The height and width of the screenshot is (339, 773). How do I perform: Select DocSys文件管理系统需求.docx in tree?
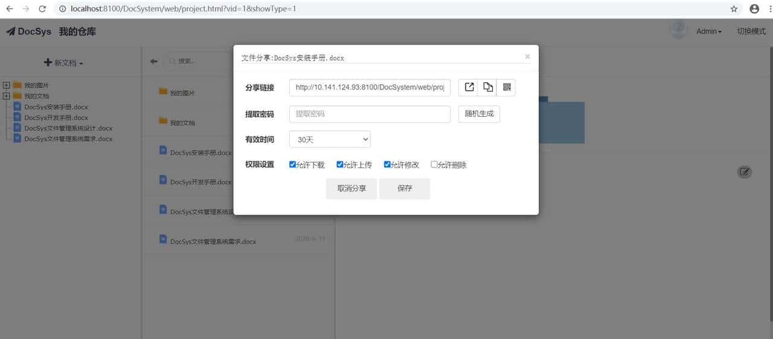[68, 139]
